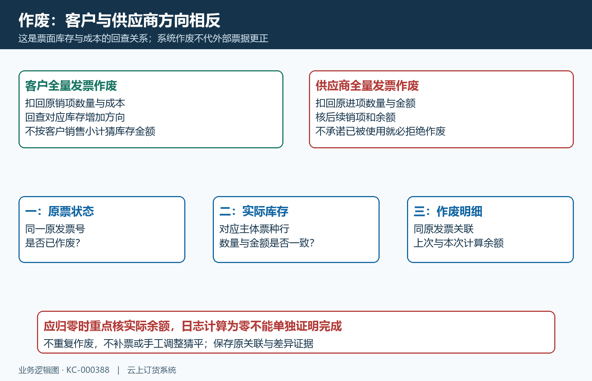
Task: Click the line '上次与本次计算余额'
Action: click(x=459, y=243)
